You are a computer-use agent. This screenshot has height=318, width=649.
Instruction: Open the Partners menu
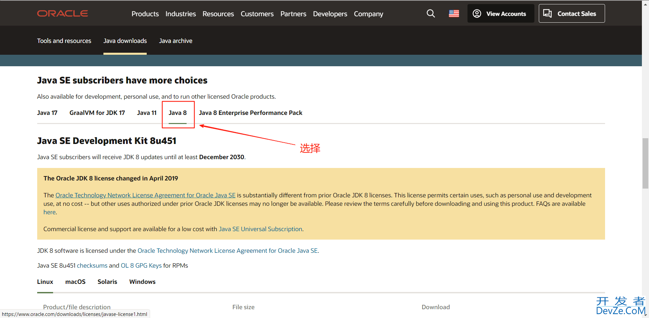(x=293, y=14)
